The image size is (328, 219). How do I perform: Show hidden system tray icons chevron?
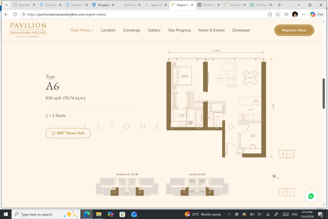[229, 214]
